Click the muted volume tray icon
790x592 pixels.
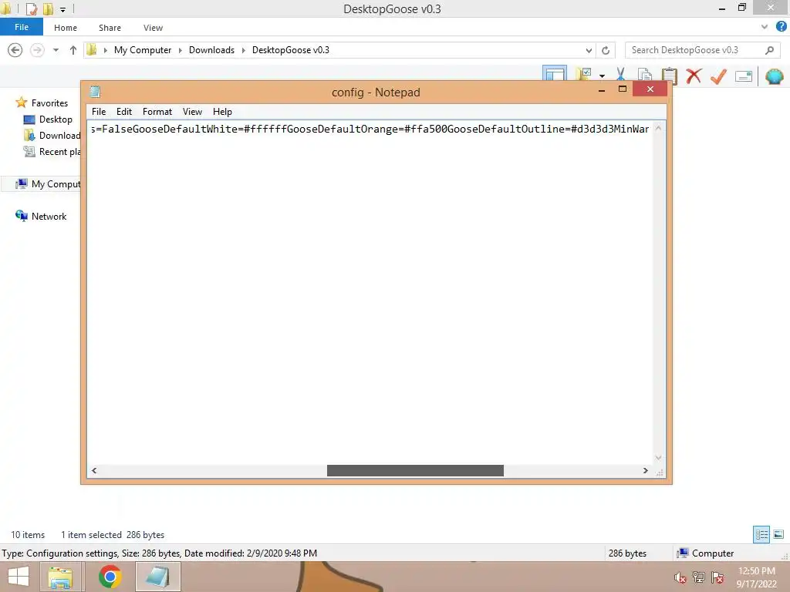pos(680,577)
